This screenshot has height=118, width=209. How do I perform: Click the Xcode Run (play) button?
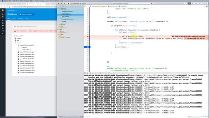[65, 3]
